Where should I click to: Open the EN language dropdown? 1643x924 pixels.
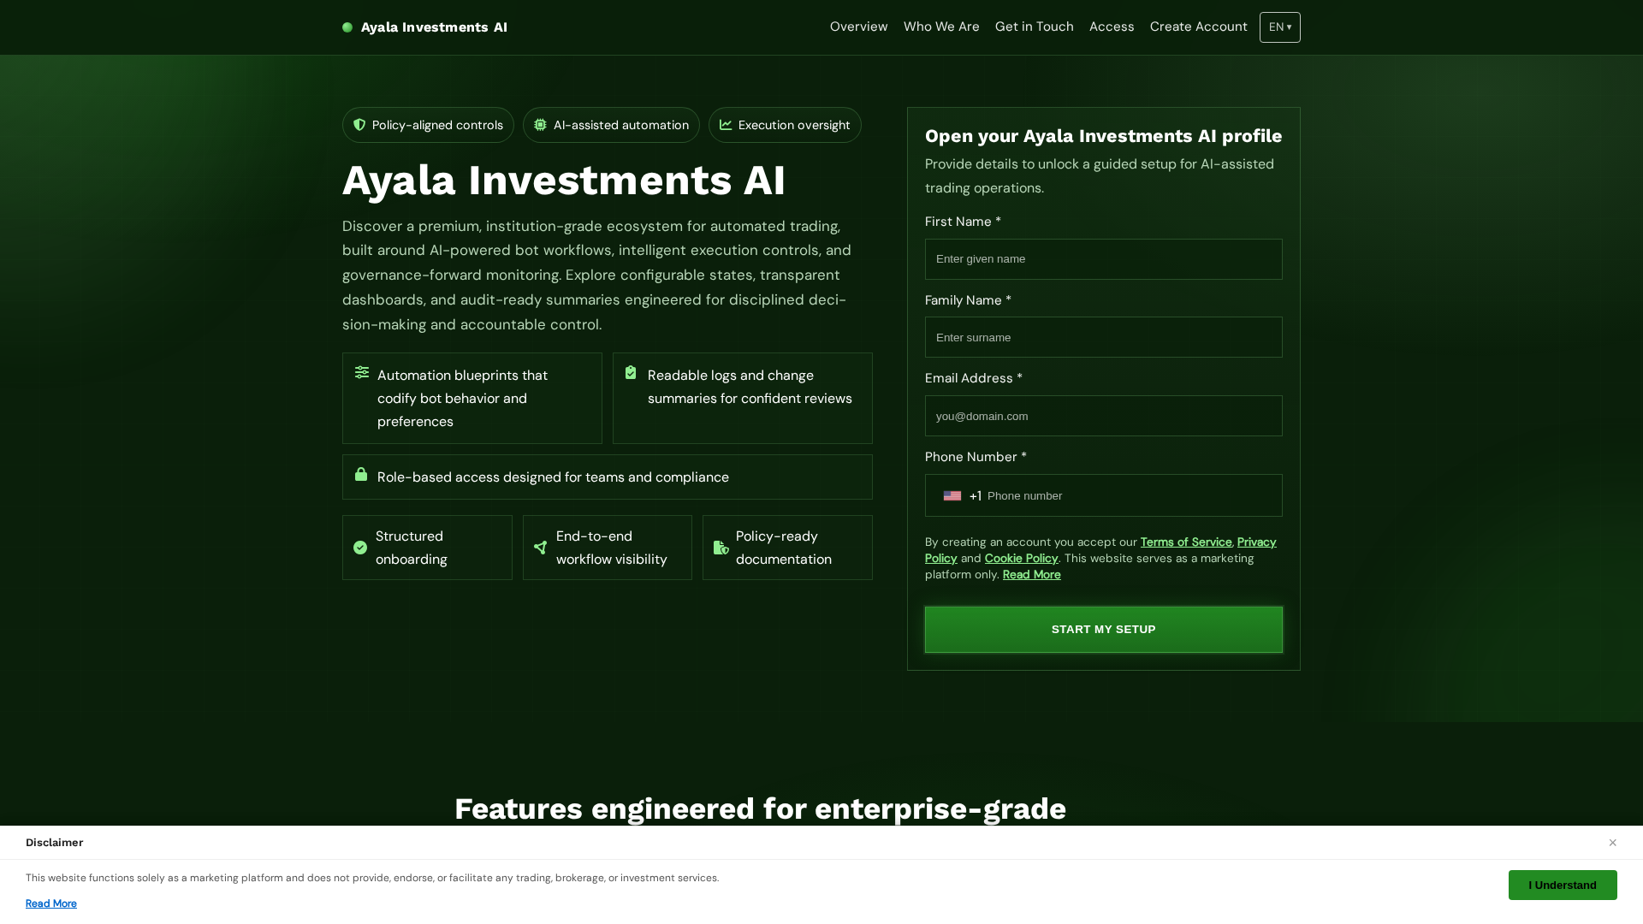(1280, 27)
